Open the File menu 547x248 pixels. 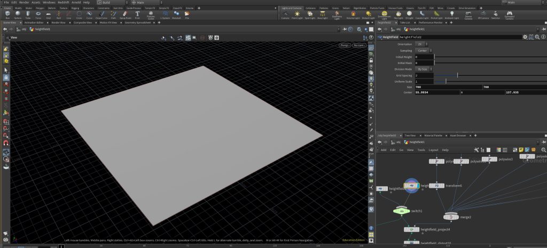(6, 3)
